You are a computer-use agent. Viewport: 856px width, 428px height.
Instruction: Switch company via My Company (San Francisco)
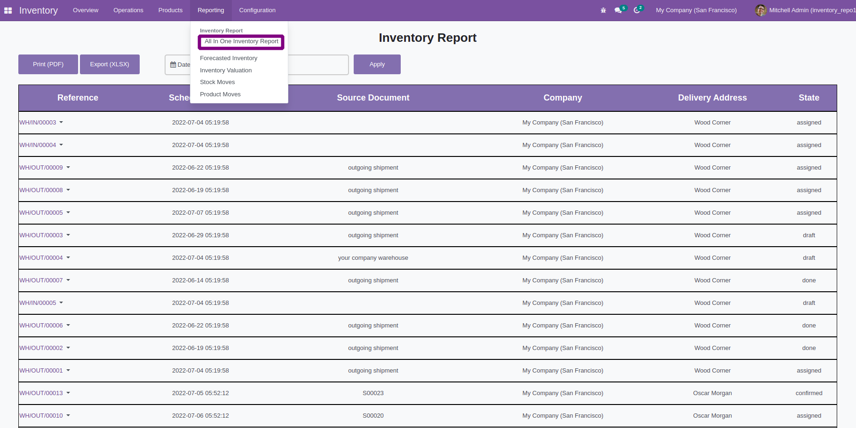696,10
